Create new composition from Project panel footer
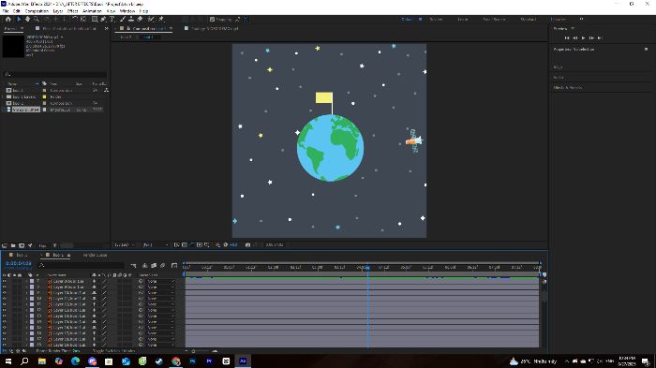The height and width of the screenshot is (368, 656). click(22, 245)
